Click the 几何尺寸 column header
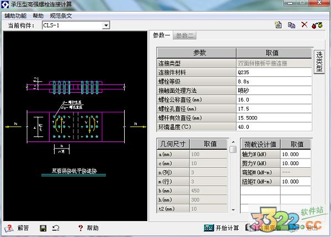 [x=173, y=144]
